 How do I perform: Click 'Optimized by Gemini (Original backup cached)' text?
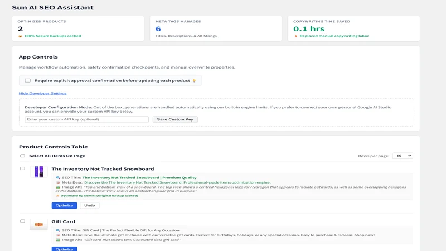[99, 196]
